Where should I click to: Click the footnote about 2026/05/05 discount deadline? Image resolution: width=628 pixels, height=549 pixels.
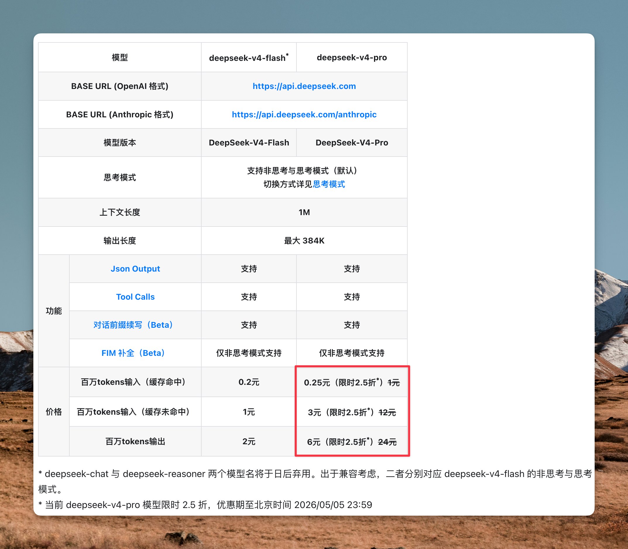(x=205, y=505)
